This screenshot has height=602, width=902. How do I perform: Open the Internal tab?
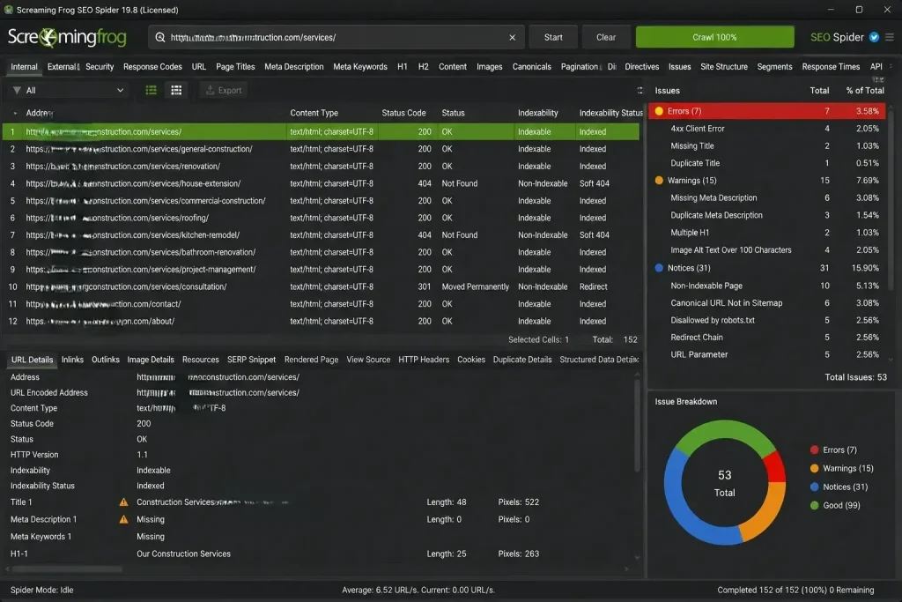point(24,67)
